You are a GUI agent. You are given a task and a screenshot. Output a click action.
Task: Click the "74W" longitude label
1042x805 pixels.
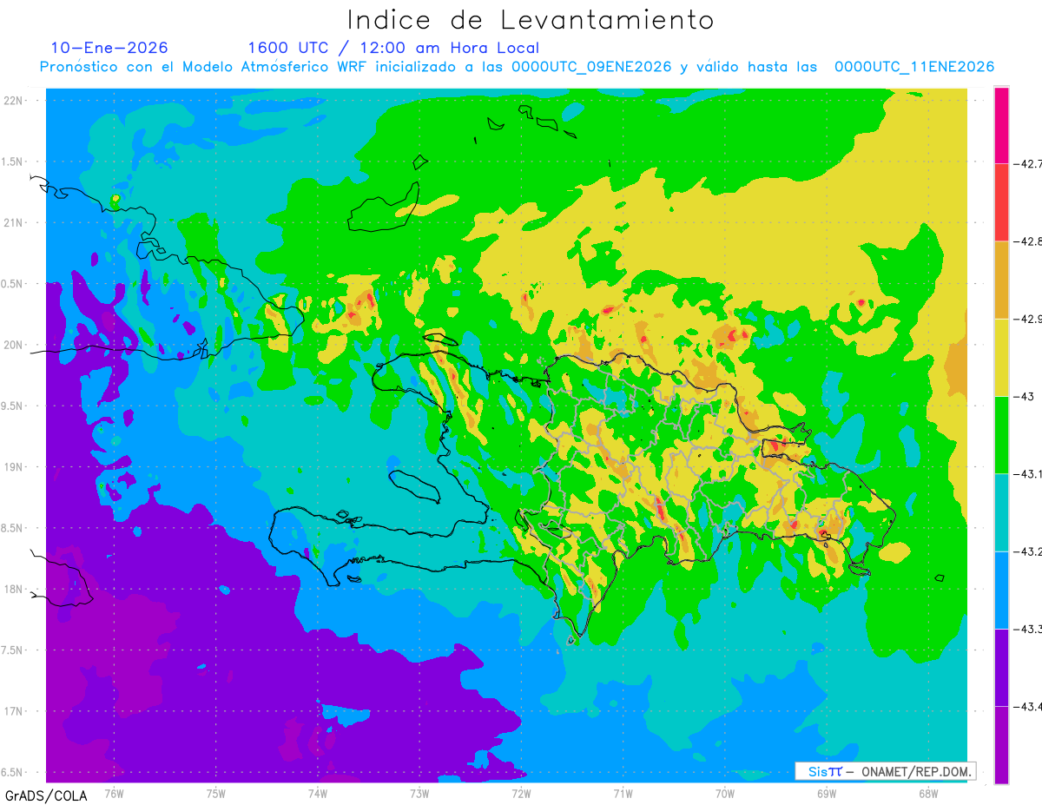click(318, 793)
